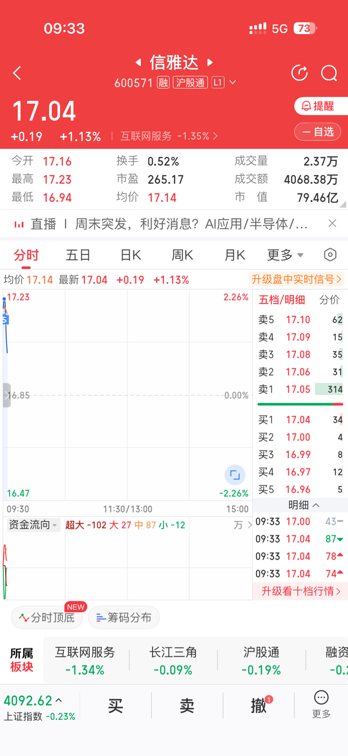This screenshot has height=756, width=348.
Task: Switch to 五日 chart tab
Action: (78, 255)
